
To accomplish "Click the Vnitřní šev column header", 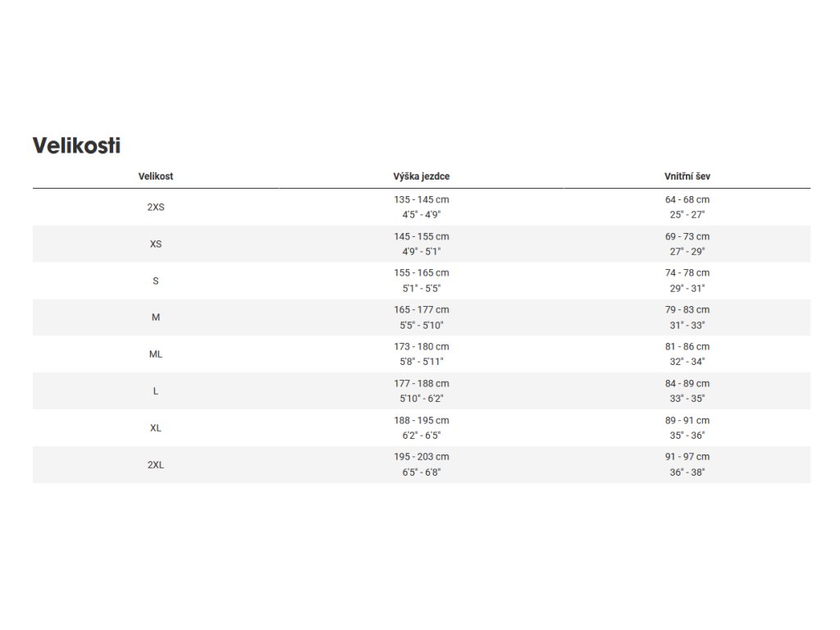I will [687, 176].
